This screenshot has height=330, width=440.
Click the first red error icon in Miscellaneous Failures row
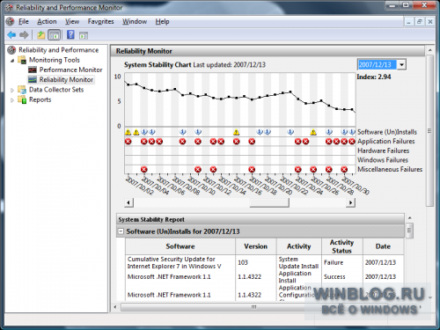click(143, 170)
